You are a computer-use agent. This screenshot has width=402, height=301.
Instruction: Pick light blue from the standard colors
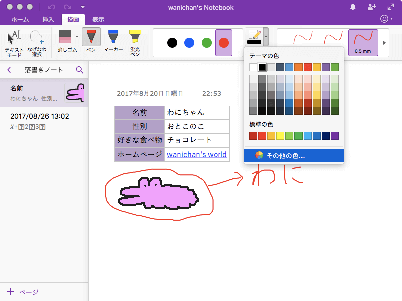click(x=308, y=136)
